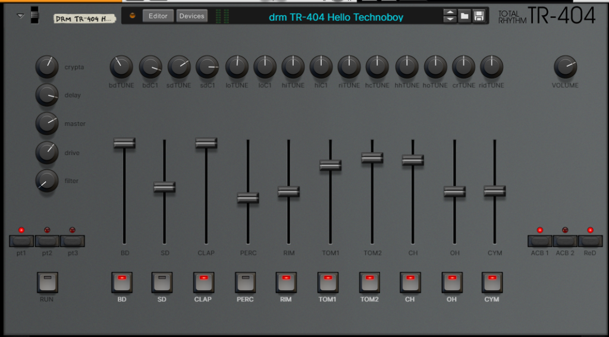Click the DRM TR-404 device name label
Viewport: 609px width, 337px height.
[x=83, y=18]
